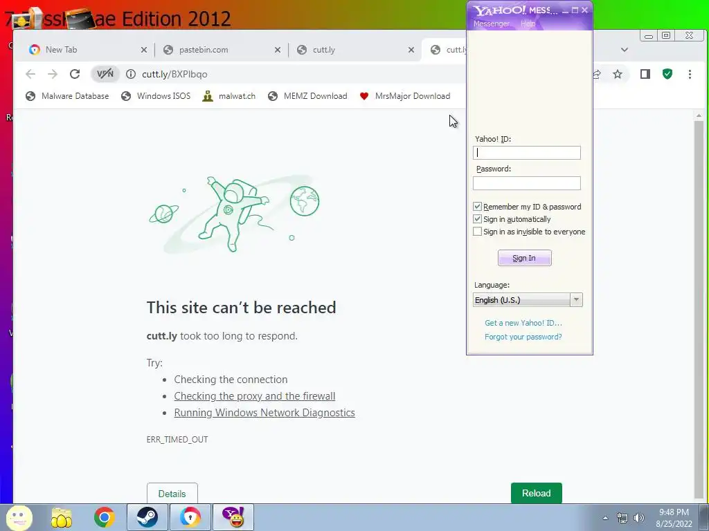The image size is (709, 531).
Task: Bookmark this page with the star icon
Action: (x=618, y=74)
